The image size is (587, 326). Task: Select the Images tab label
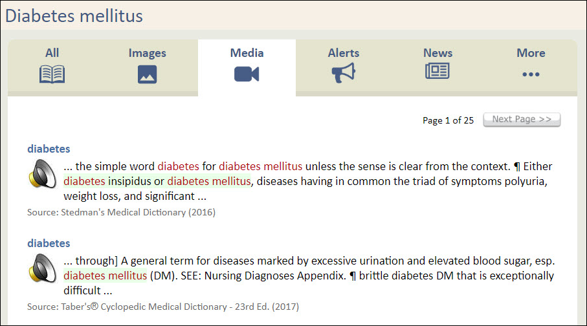tap(147, 53)
